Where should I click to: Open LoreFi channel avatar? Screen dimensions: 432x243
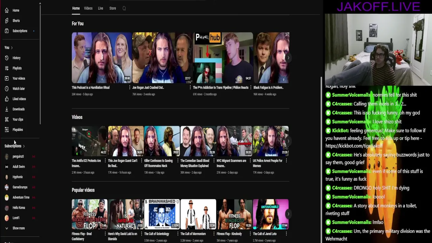[6, 218]
